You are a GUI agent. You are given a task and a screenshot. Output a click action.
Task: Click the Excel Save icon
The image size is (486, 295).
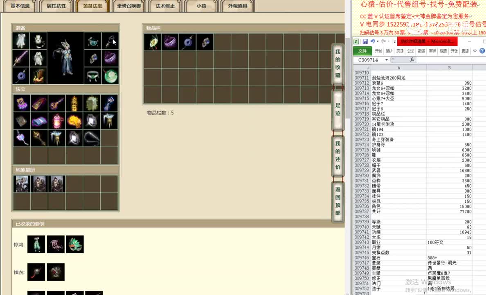tap(365, 41)
